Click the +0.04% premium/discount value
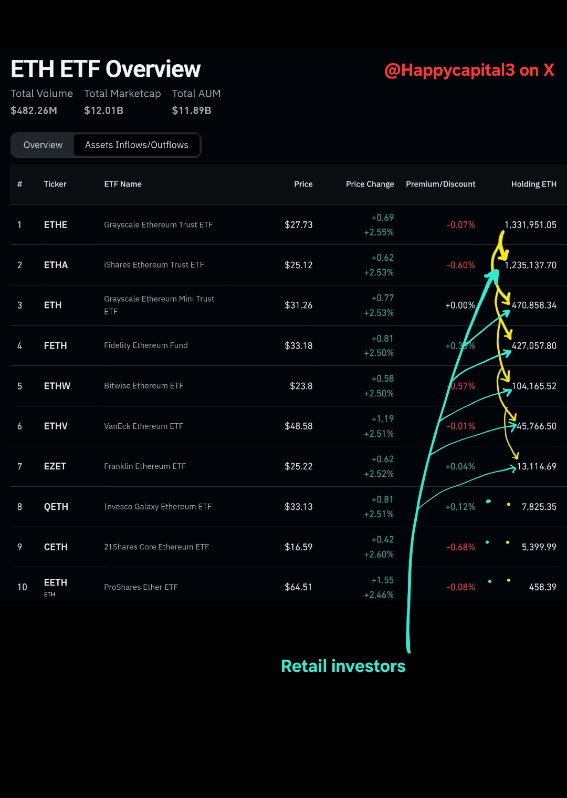The image size is (567, 798). click(x=460, y=467)
